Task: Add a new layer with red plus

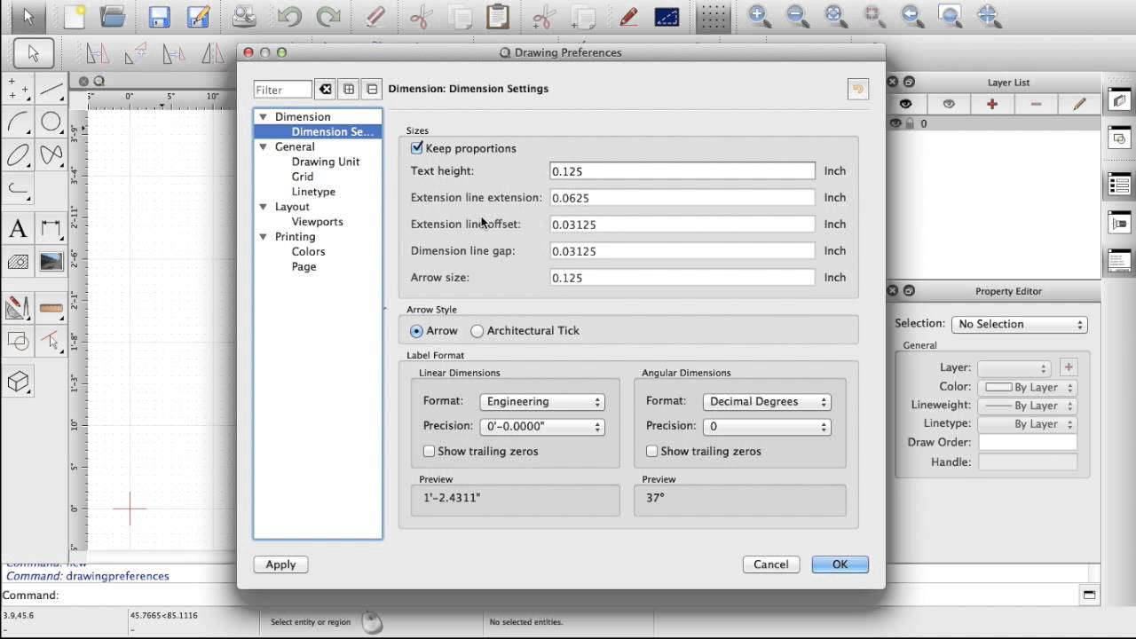Action: coord(992,104)
